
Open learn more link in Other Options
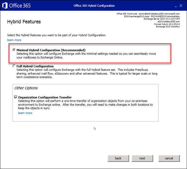(x=25, y=113)
